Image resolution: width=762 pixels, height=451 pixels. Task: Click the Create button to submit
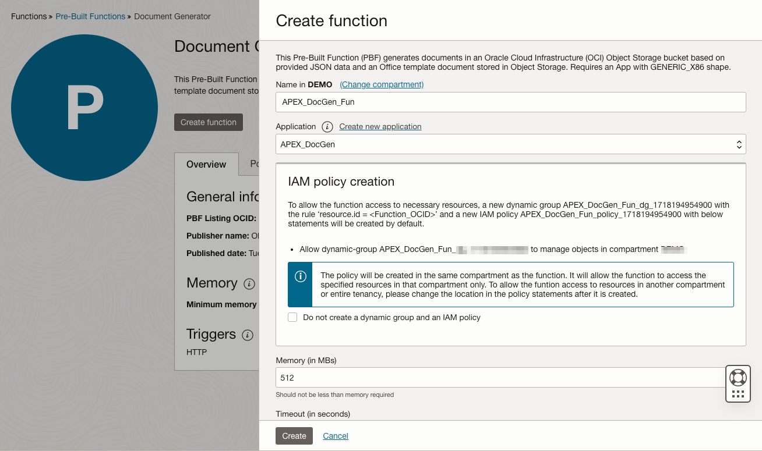coord(294,435)
